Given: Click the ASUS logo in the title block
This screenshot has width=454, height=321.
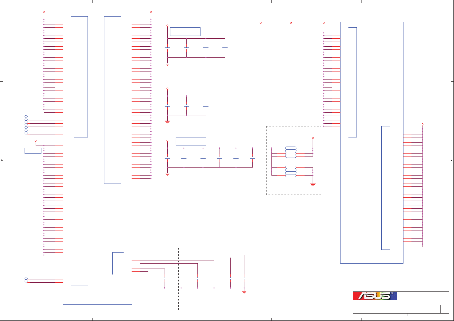Looking at the screenshot, I should (x=375, y=296).
